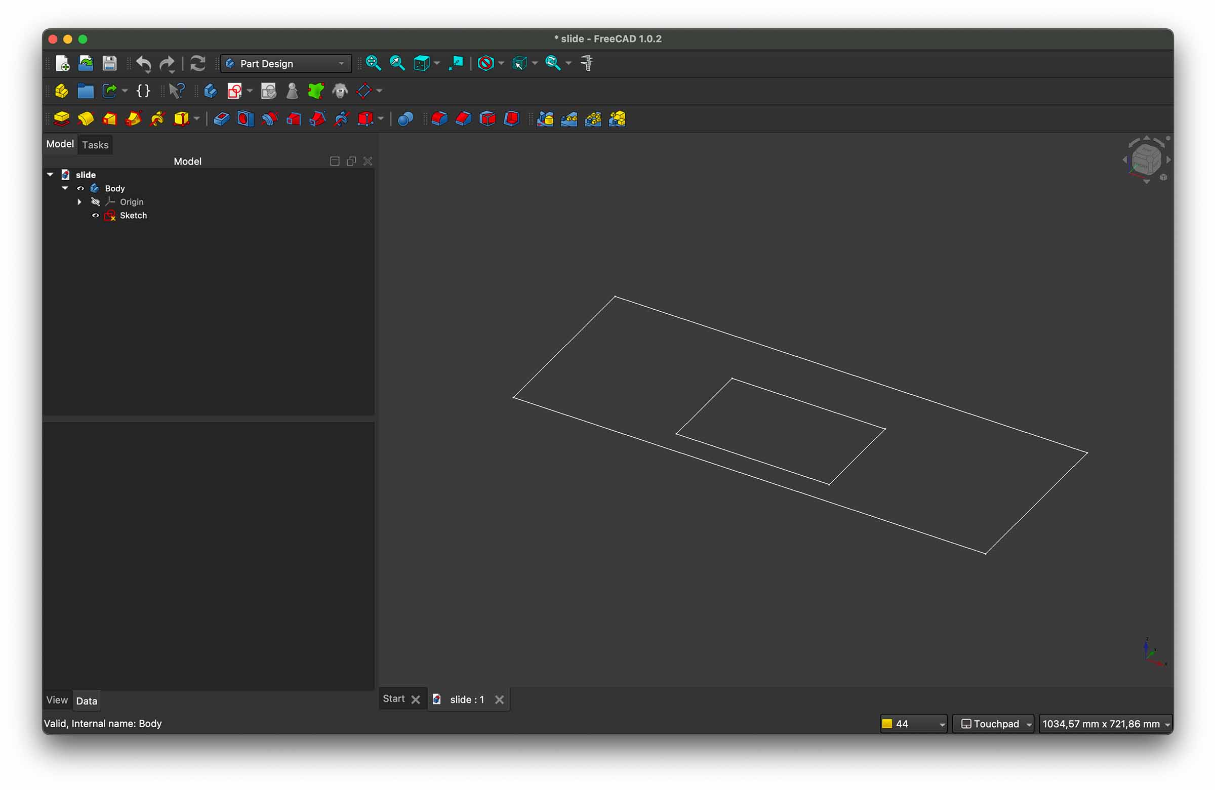Toggle visibility eye of Body
Image resolution: width=1215 pixels, height=790 pixels.
click(x=80, y=188)
